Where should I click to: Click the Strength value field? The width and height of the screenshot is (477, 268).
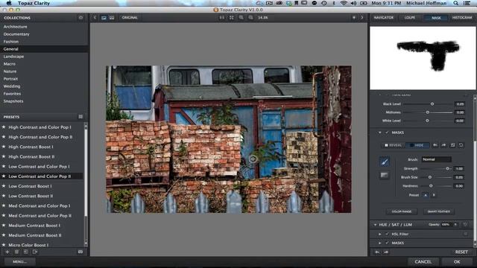coord(459,168)
